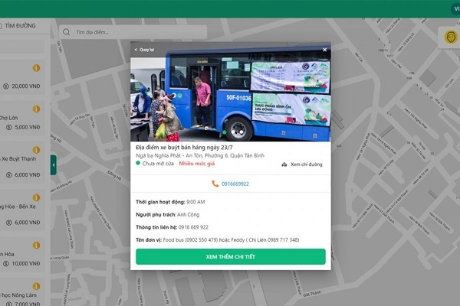Open info icon for 10,000 VNĐ route
Image resolution: width=460 pixels, height=306 pixels.
(36, 245)
